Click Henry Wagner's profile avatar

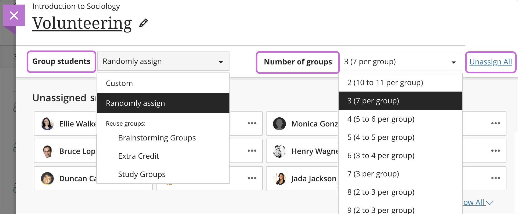(279, 151)
